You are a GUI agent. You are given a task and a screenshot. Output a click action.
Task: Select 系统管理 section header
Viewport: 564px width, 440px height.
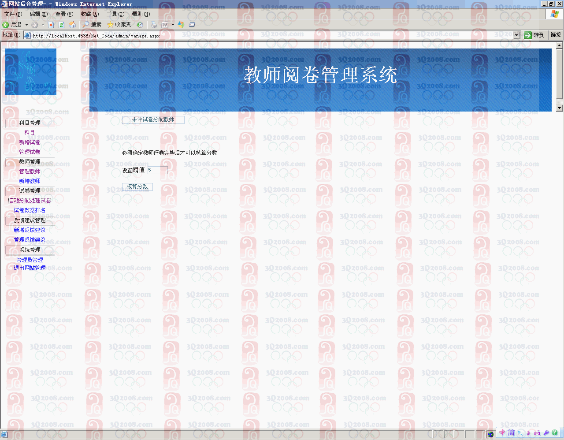point(30,250)
